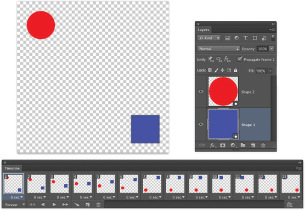Edit the Fill 100% field

point(262,71)
